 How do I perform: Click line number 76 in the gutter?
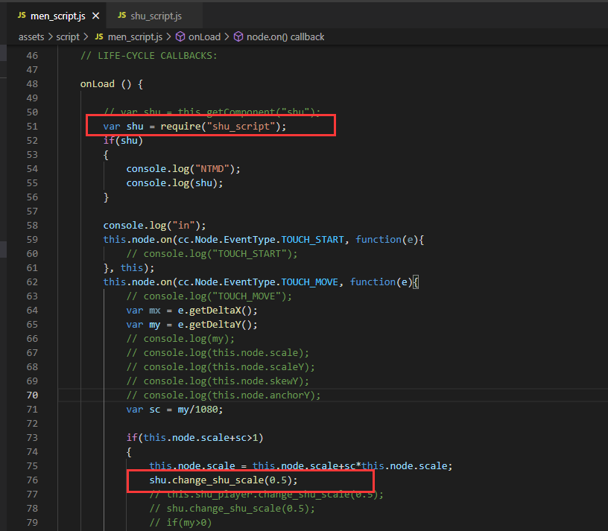coord(32,480)
